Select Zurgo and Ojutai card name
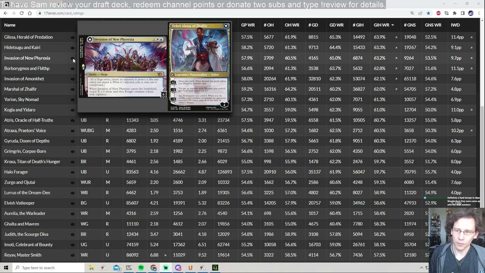 coord(20,182)
